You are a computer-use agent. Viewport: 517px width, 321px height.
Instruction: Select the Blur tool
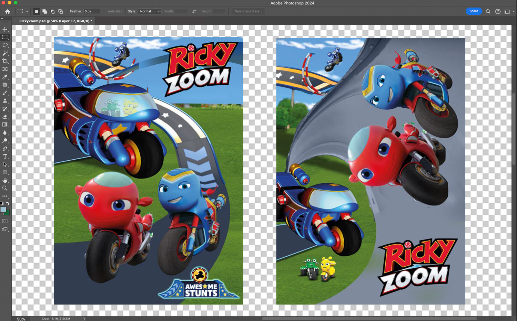tap(5, 132)
